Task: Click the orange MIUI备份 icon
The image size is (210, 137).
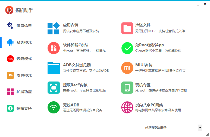Action: [x=127, y=68]
